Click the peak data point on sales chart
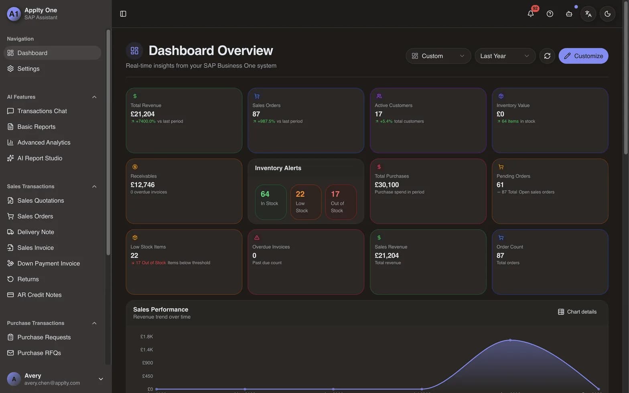 510,340
